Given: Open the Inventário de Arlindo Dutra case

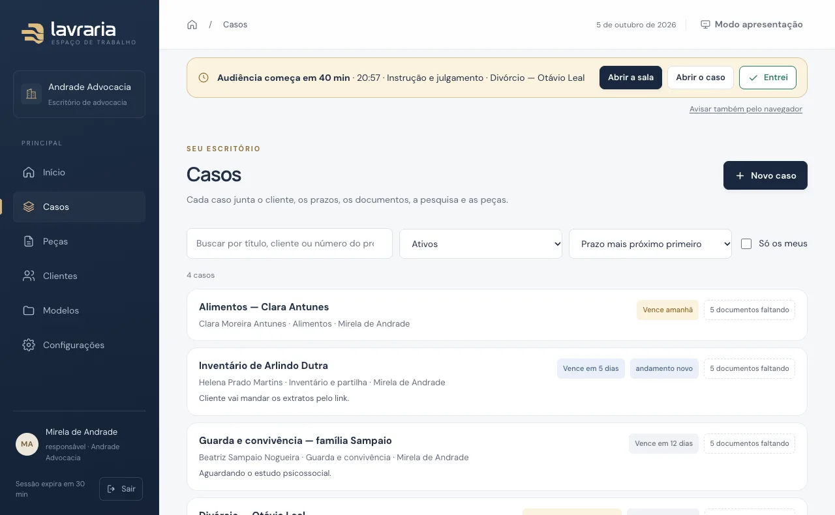Looking at the screenshot, I should click(x=497, y=382).
